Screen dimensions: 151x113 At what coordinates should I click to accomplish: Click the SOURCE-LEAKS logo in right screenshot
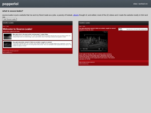coord(84,23)
